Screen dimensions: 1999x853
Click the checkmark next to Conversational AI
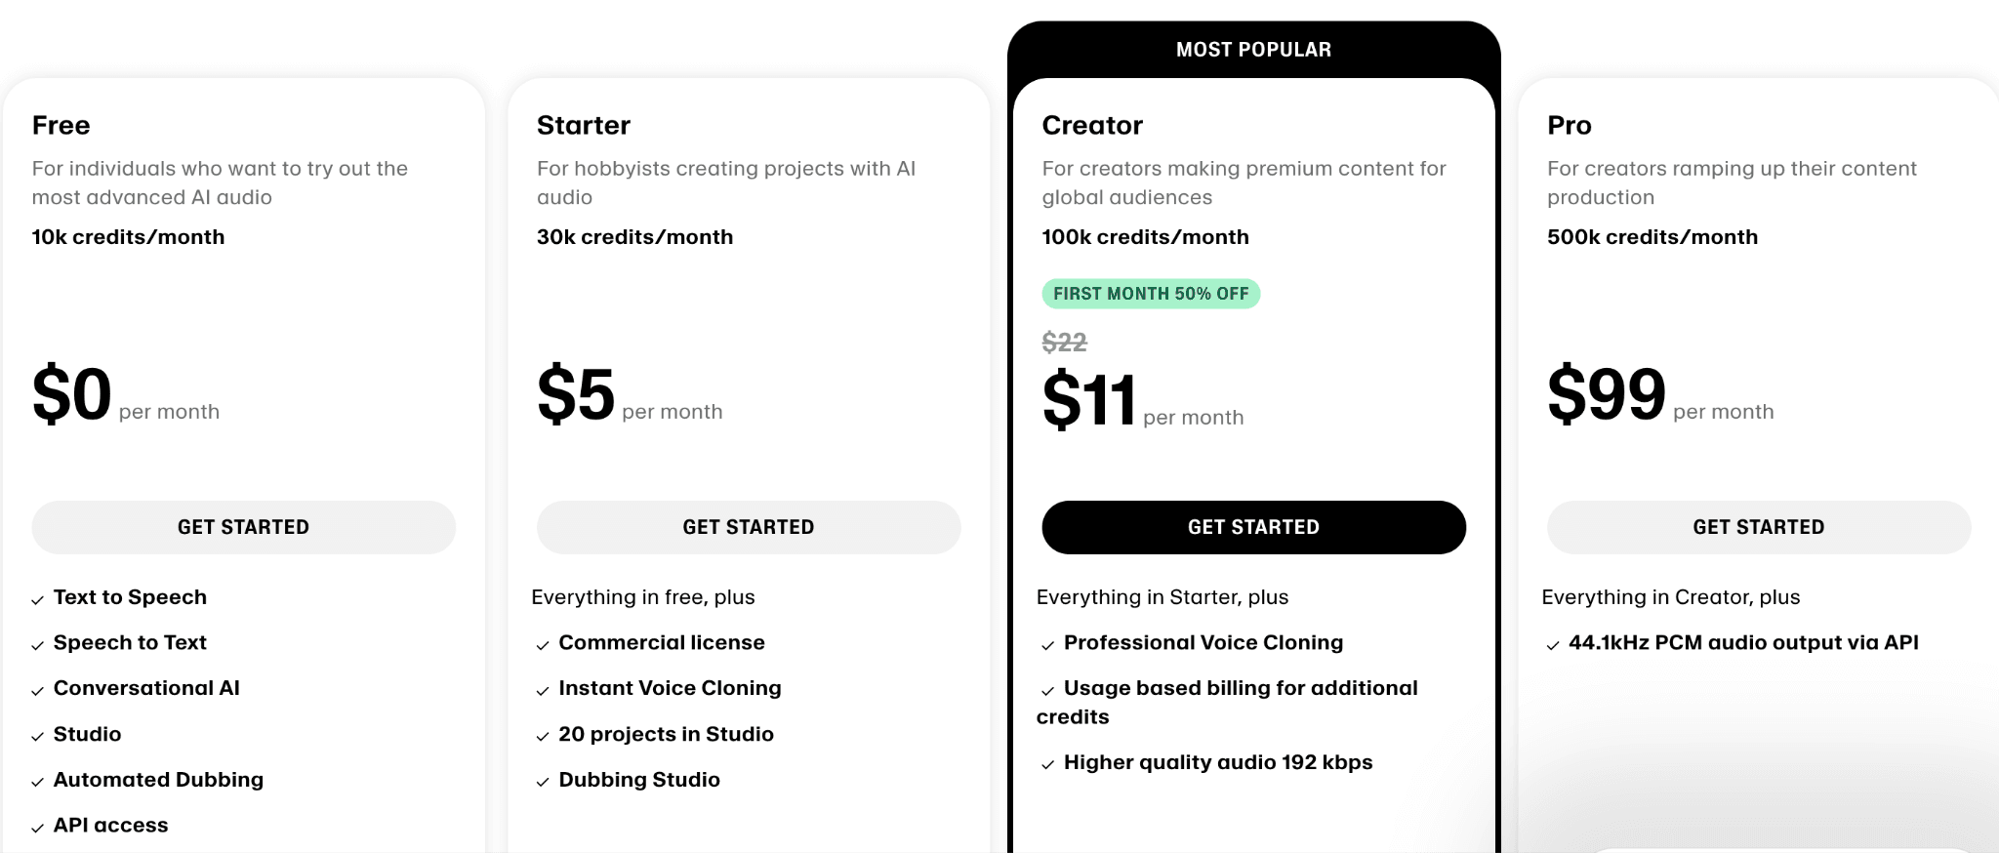(38, 690)
